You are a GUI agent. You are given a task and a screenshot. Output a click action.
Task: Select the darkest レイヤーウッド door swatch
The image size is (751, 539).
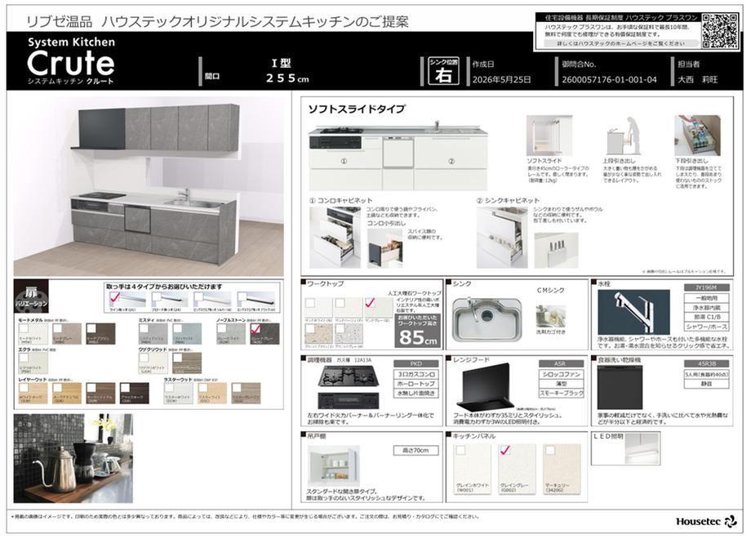coord(134,394)
